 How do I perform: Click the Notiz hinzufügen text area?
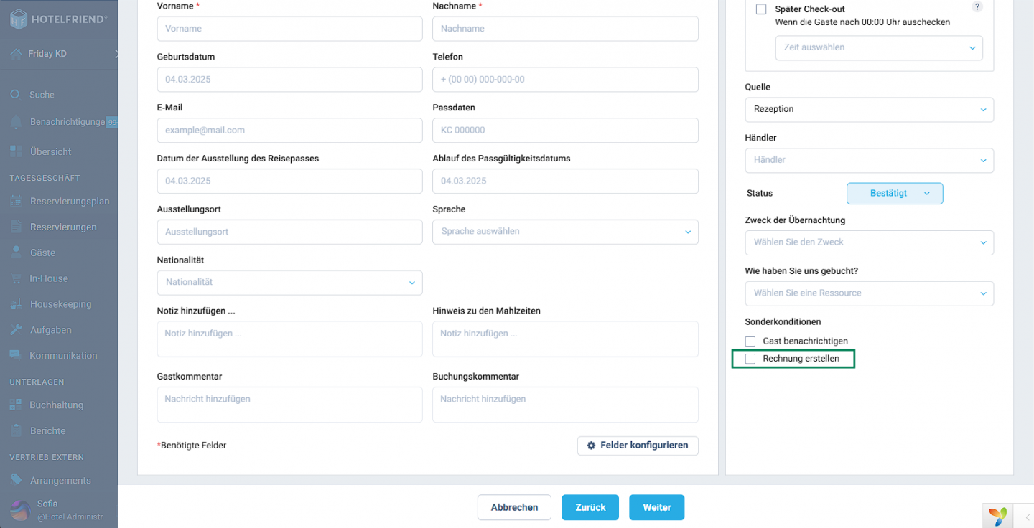289,339
